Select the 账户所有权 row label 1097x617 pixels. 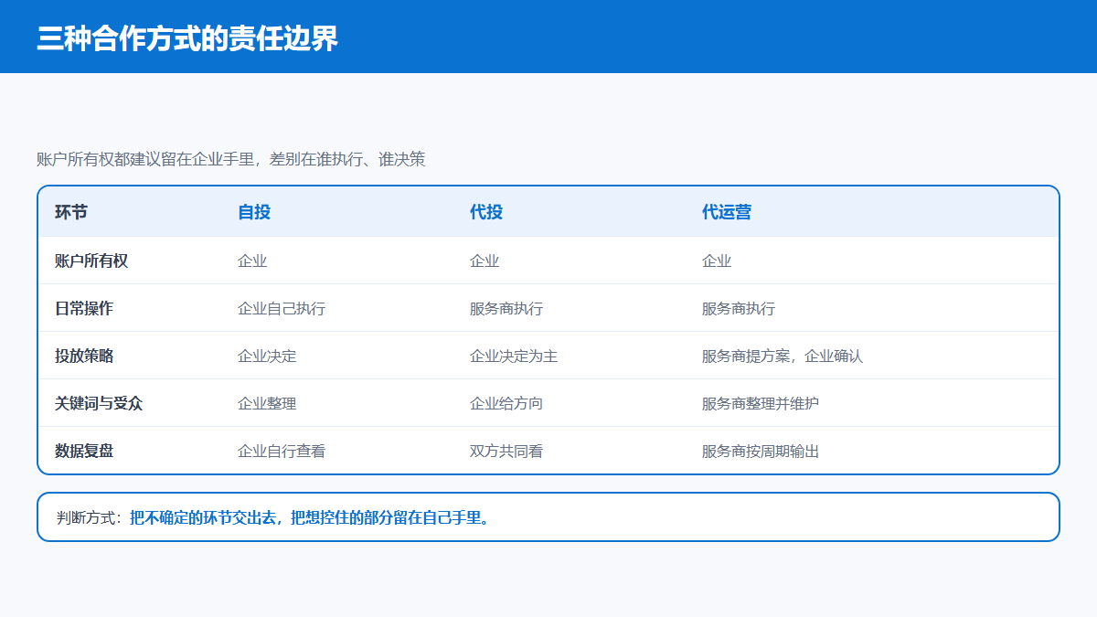pyautogui.click(x=91, y=261)
